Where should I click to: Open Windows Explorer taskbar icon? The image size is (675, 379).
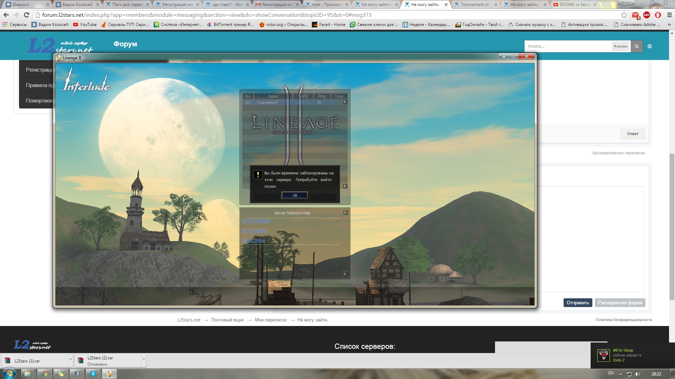pyautogui.click(x=27, y=374)
